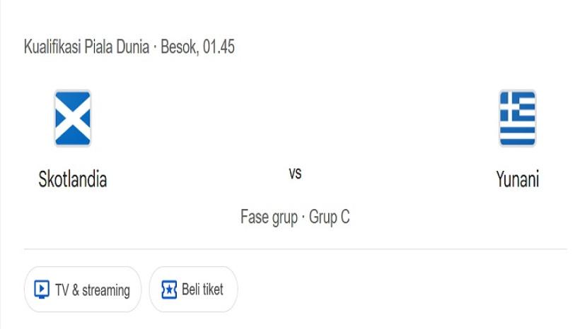The height and width of the screenshot is (329, 587).
Task: Select the Yunani team name
Action: (518, 179)
